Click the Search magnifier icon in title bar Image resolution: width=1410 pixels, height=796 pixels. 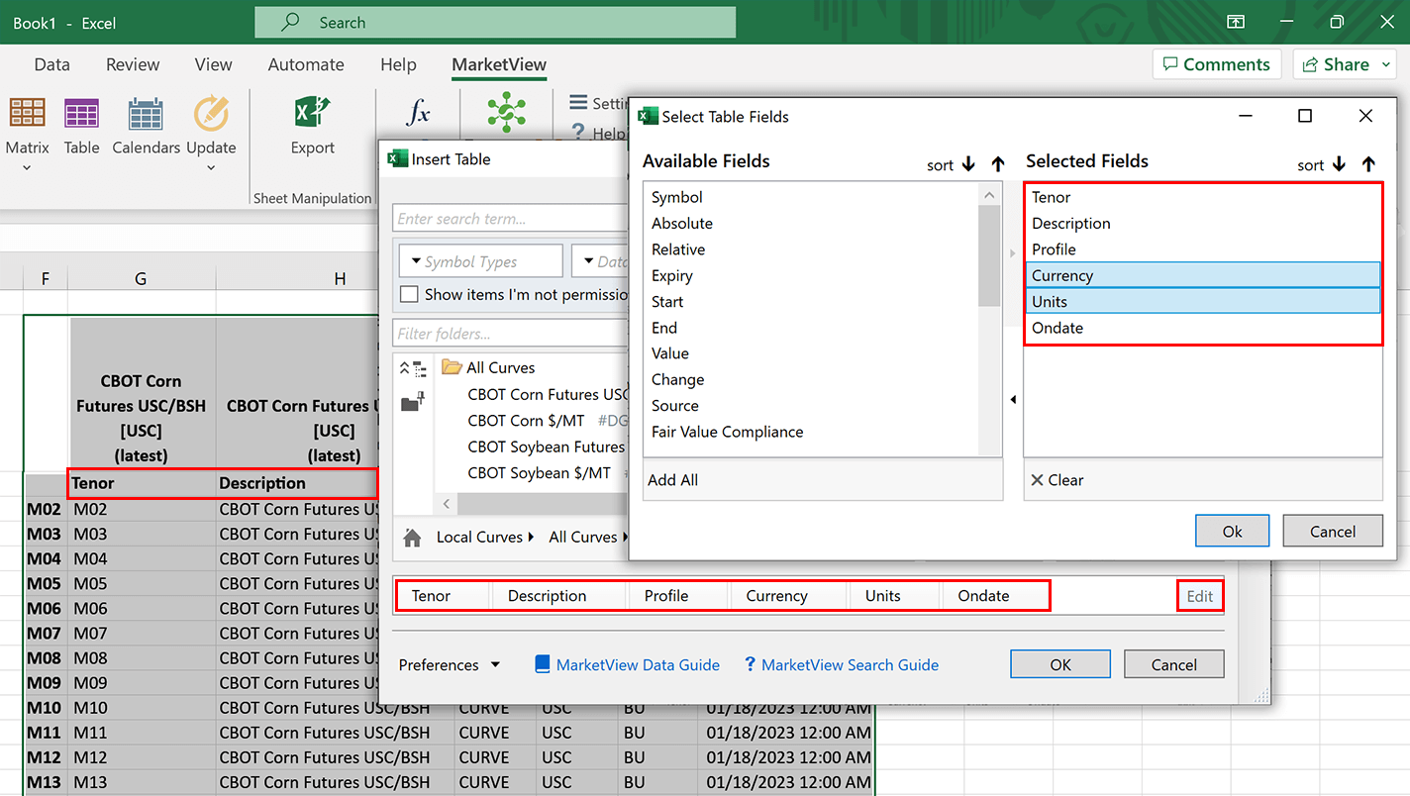tap(291, 22)
